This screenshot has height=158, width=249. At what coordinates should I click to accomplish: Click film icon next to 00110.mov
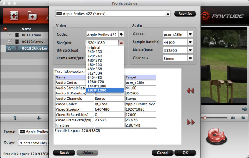click(x=17, y=35)
